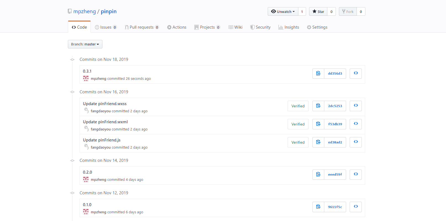Viewport: 446px width, 221px height.
Task: Switch to the Code tab
Action: [79, 27]
